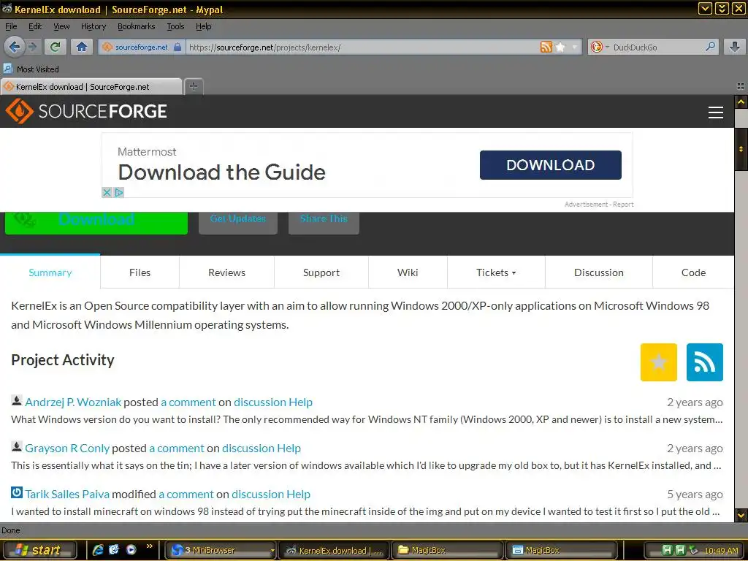Click the Get Updates button
Image resolution: width=748 pixels, height=561 pixels.
tap(238, 223)
